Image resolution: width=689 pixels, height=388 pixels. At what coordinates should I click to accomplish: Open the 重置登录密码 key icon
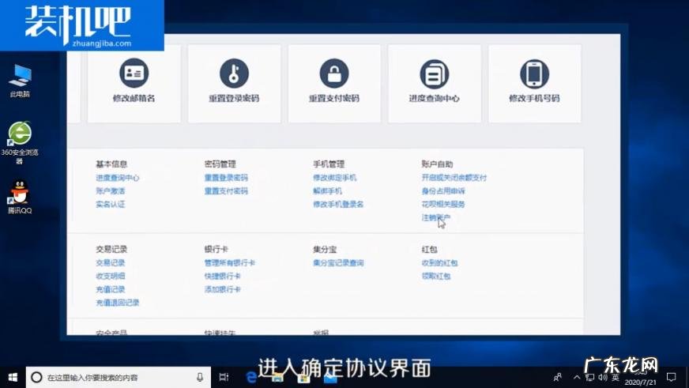tap(234, 73)
